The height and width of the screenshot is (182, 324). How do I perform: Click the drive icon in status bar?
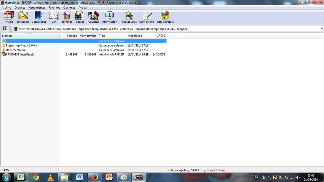pyautogui.click(x=3, y=170)
